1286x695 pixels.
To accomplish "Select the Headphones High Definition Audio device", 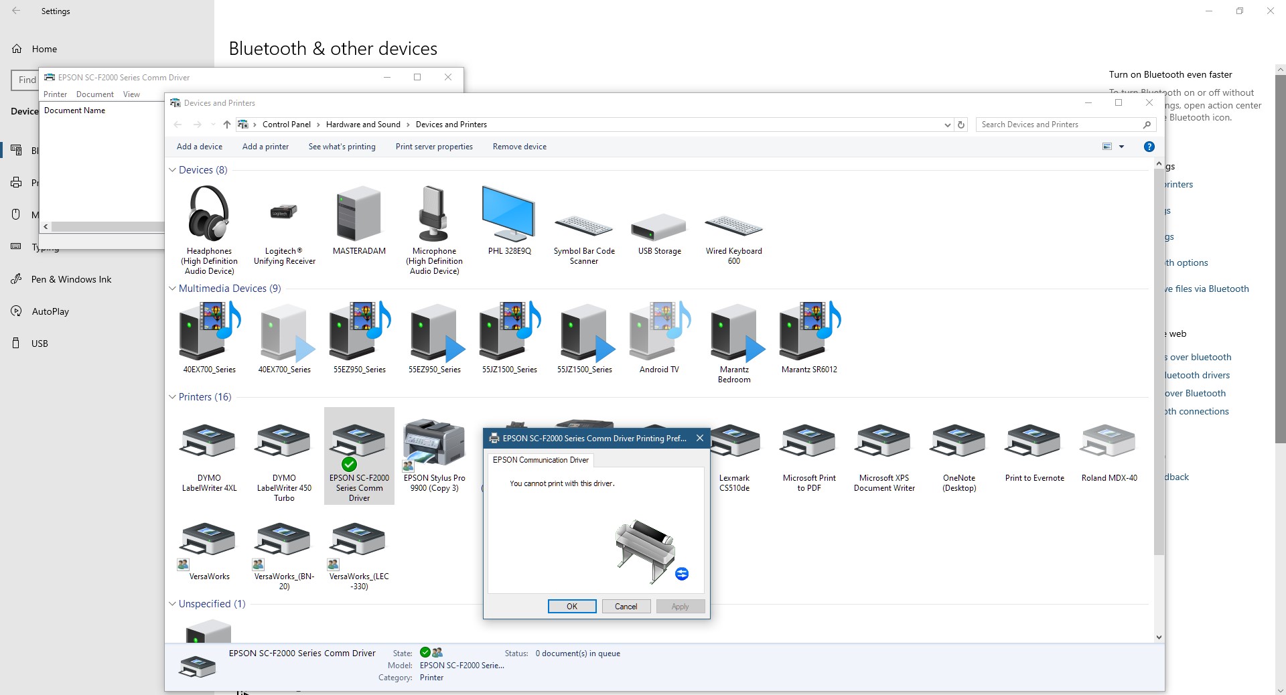I will coord(210,230).
